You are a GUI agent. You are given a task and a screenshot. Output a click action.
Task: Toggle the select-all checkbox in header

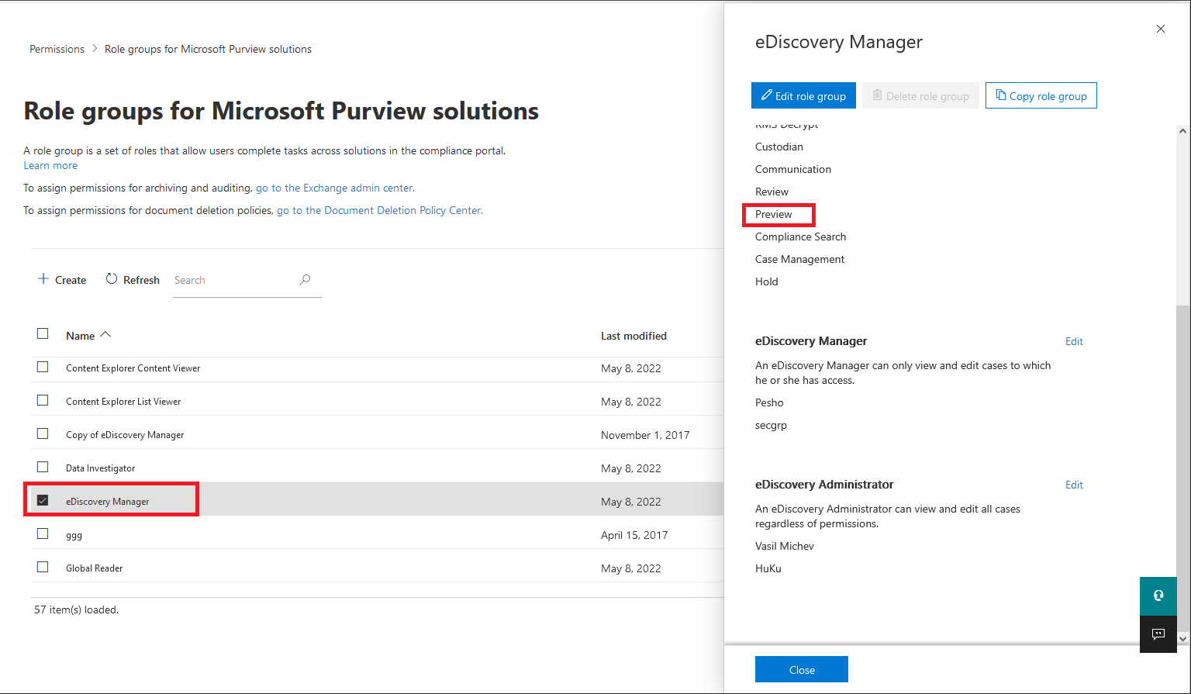(43, 333)
